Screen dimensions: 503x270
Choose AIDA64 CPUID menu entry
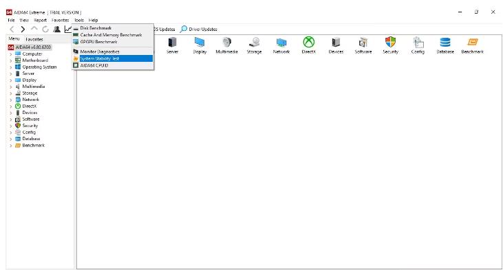[113, 65]
